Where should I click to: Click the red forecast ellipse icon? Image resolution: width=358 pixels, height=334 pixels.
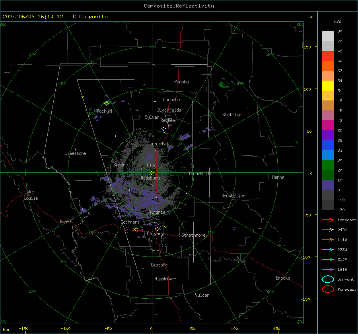tap(328, 289)
